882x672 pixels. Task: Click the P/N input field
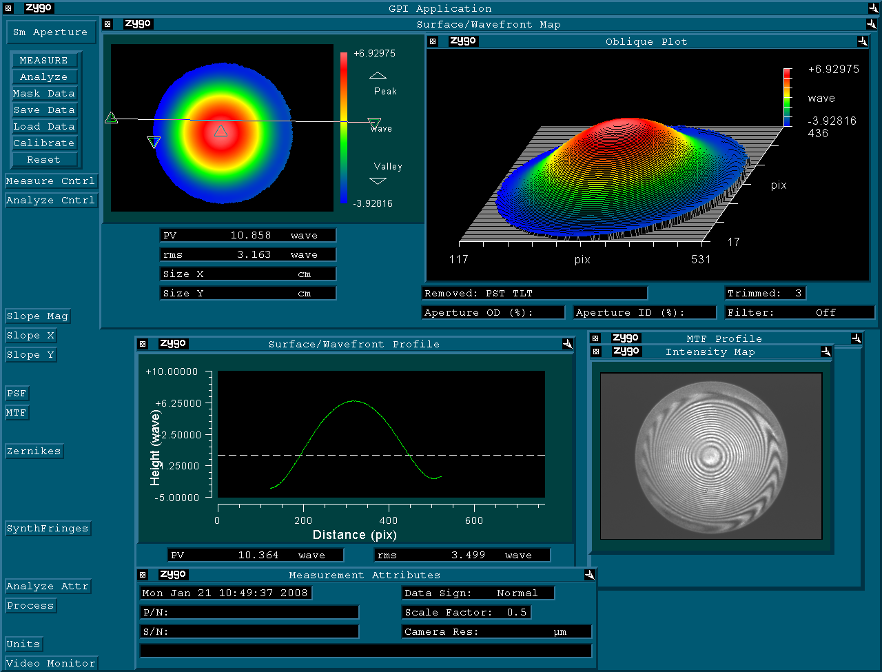249,612
